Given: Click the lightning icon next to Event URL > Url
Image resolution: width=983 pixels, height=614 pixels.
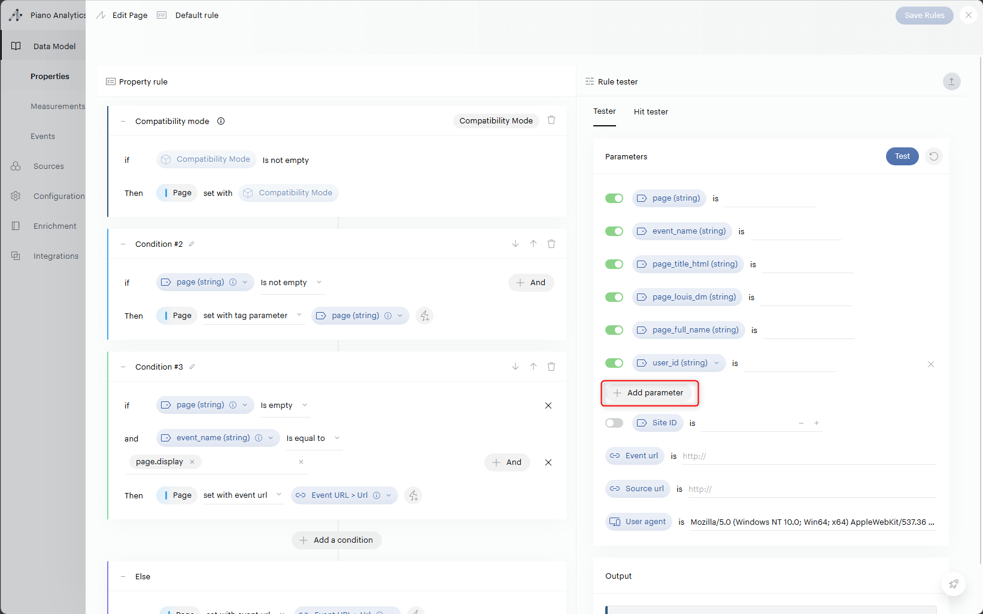Looking at the screenshot, I should (413, 495).
